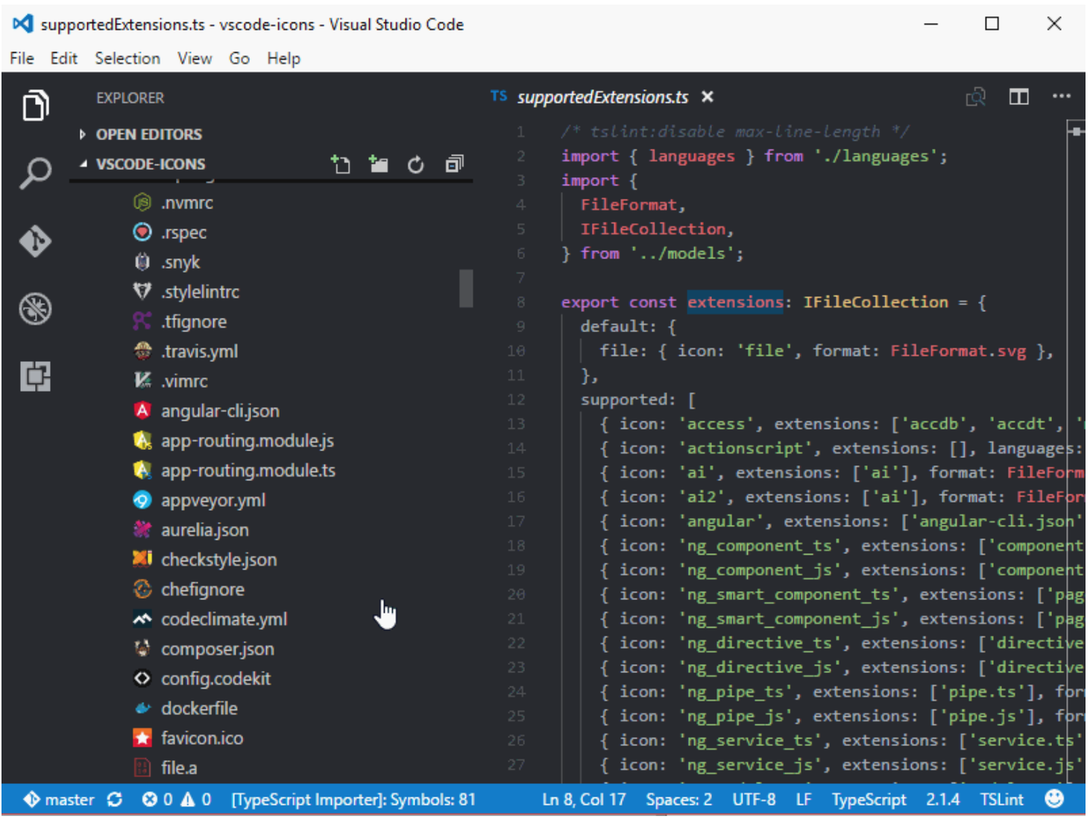Open the Search view
This screenshot has height=819, width=1090.
pyautogui.click(x=36, y=173)
